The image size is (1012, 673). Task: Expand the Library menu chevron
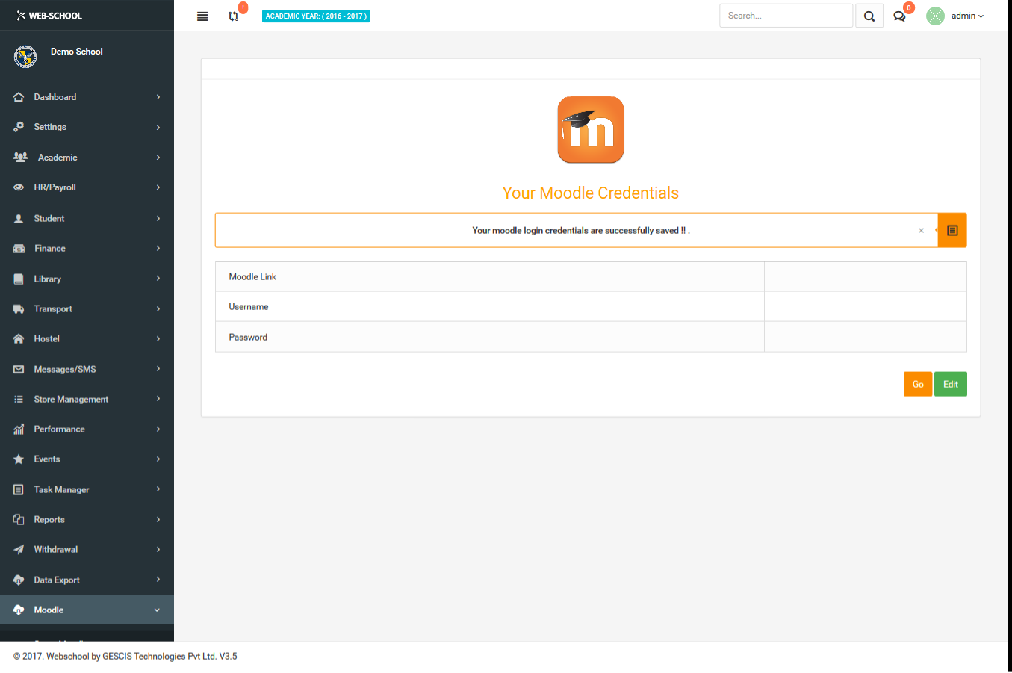pyautogui.click(x=158, y=279)
